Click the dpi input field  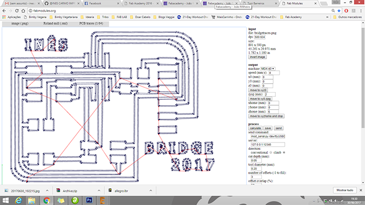click(x=260, y=37)
